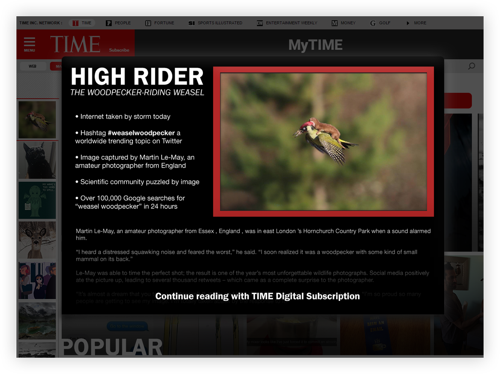The image size is (500, 374).
Task: Select the WEB filter tab
Action: click(x=32, y=66)
